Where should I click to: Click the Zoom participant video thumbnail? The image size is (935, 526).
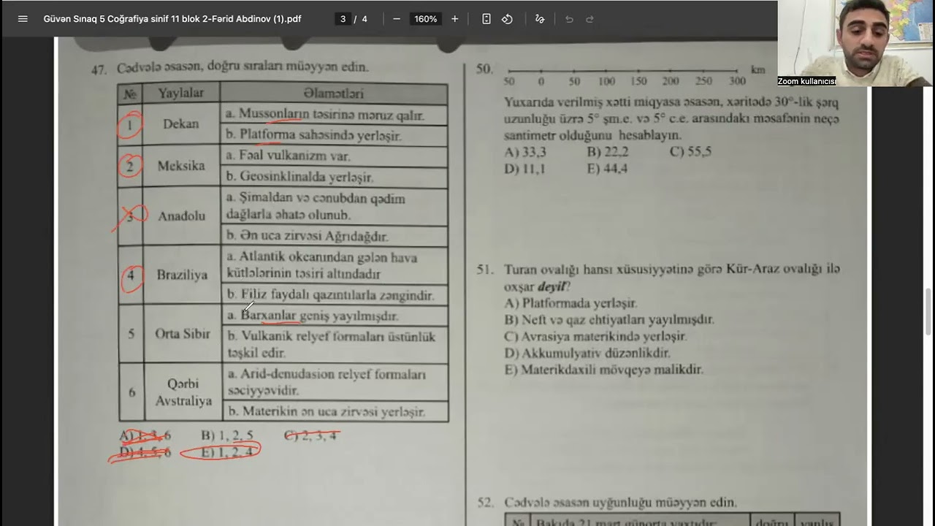856,43
